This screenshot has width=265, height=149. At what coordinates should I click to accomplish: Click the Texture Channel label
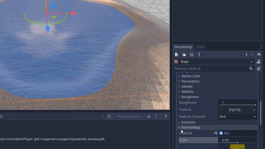click(192, 117)
